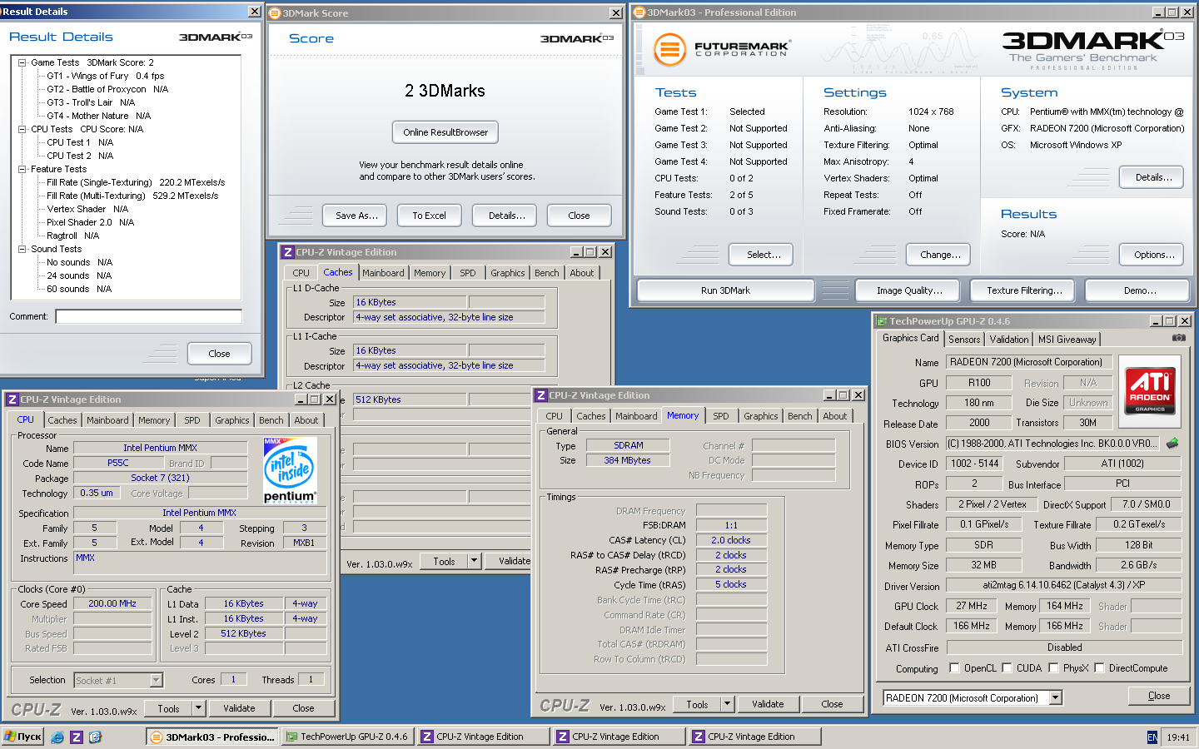Enable the PhysX checkbox
Image resolution: width=1199 pixels, height=749 pixels.
[1053, 667]
